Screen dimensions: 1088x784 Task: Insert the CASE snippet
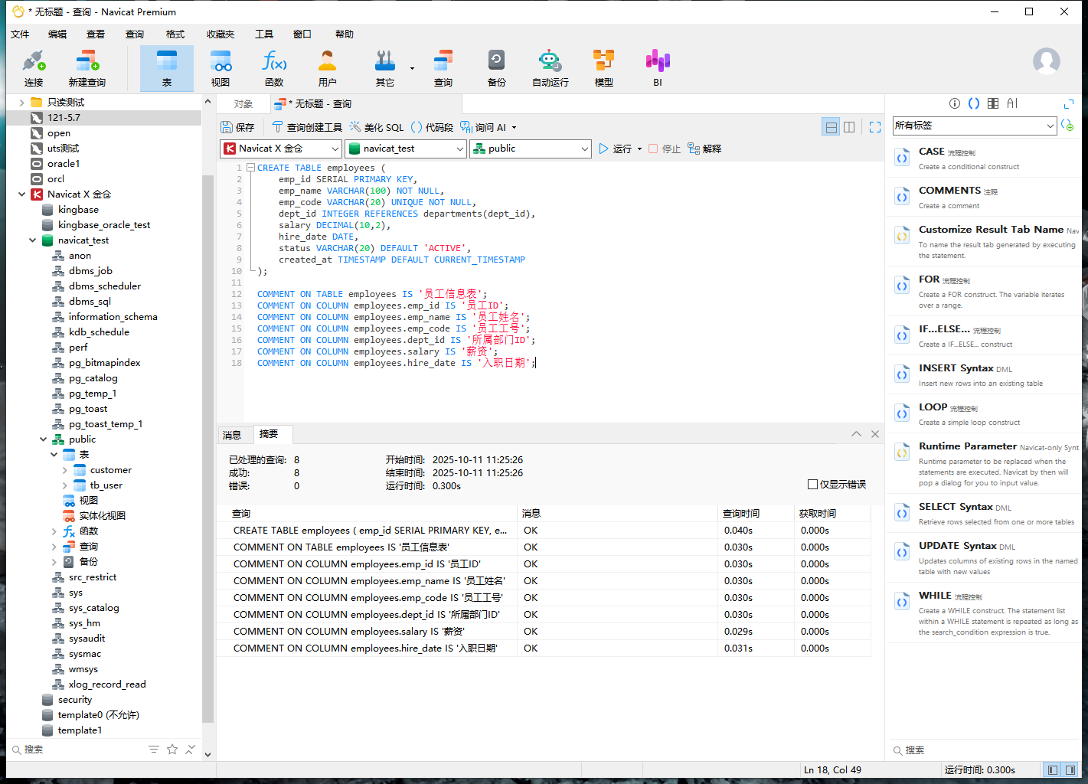[x=985, y=158]
